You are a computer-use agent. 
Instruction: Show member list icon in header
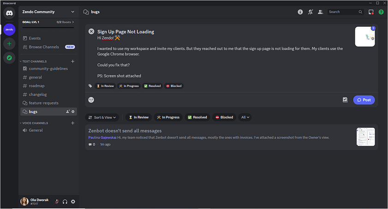click(321, 12)
